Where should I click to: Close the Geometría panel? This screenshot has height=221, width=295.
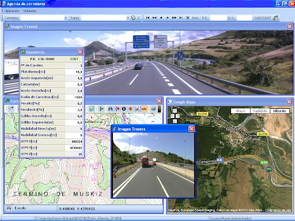[80, 52]
